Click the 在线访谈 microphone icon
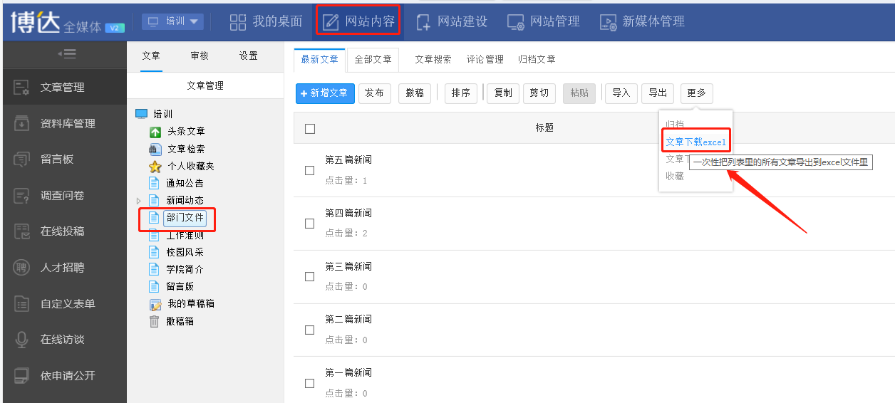 22,340
